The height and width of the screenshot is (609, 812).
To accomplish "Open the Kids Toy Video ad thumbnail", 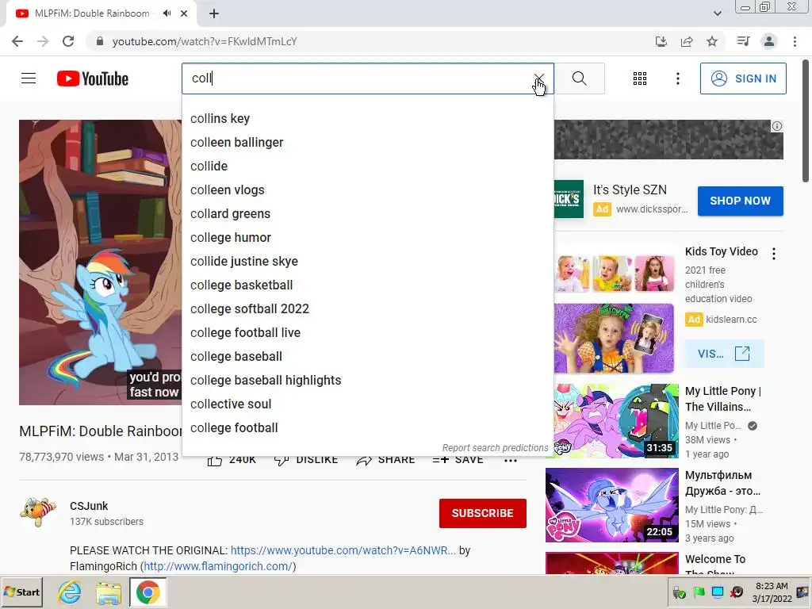I will 614,309.
